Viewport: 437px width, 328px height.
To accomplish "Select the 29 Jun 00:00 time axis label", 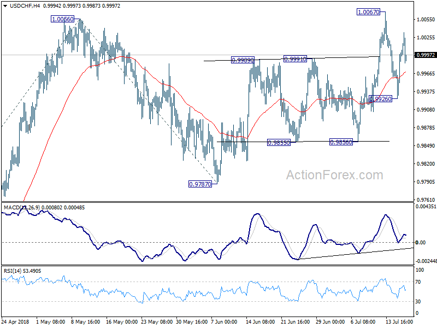I will pos(330,322).
